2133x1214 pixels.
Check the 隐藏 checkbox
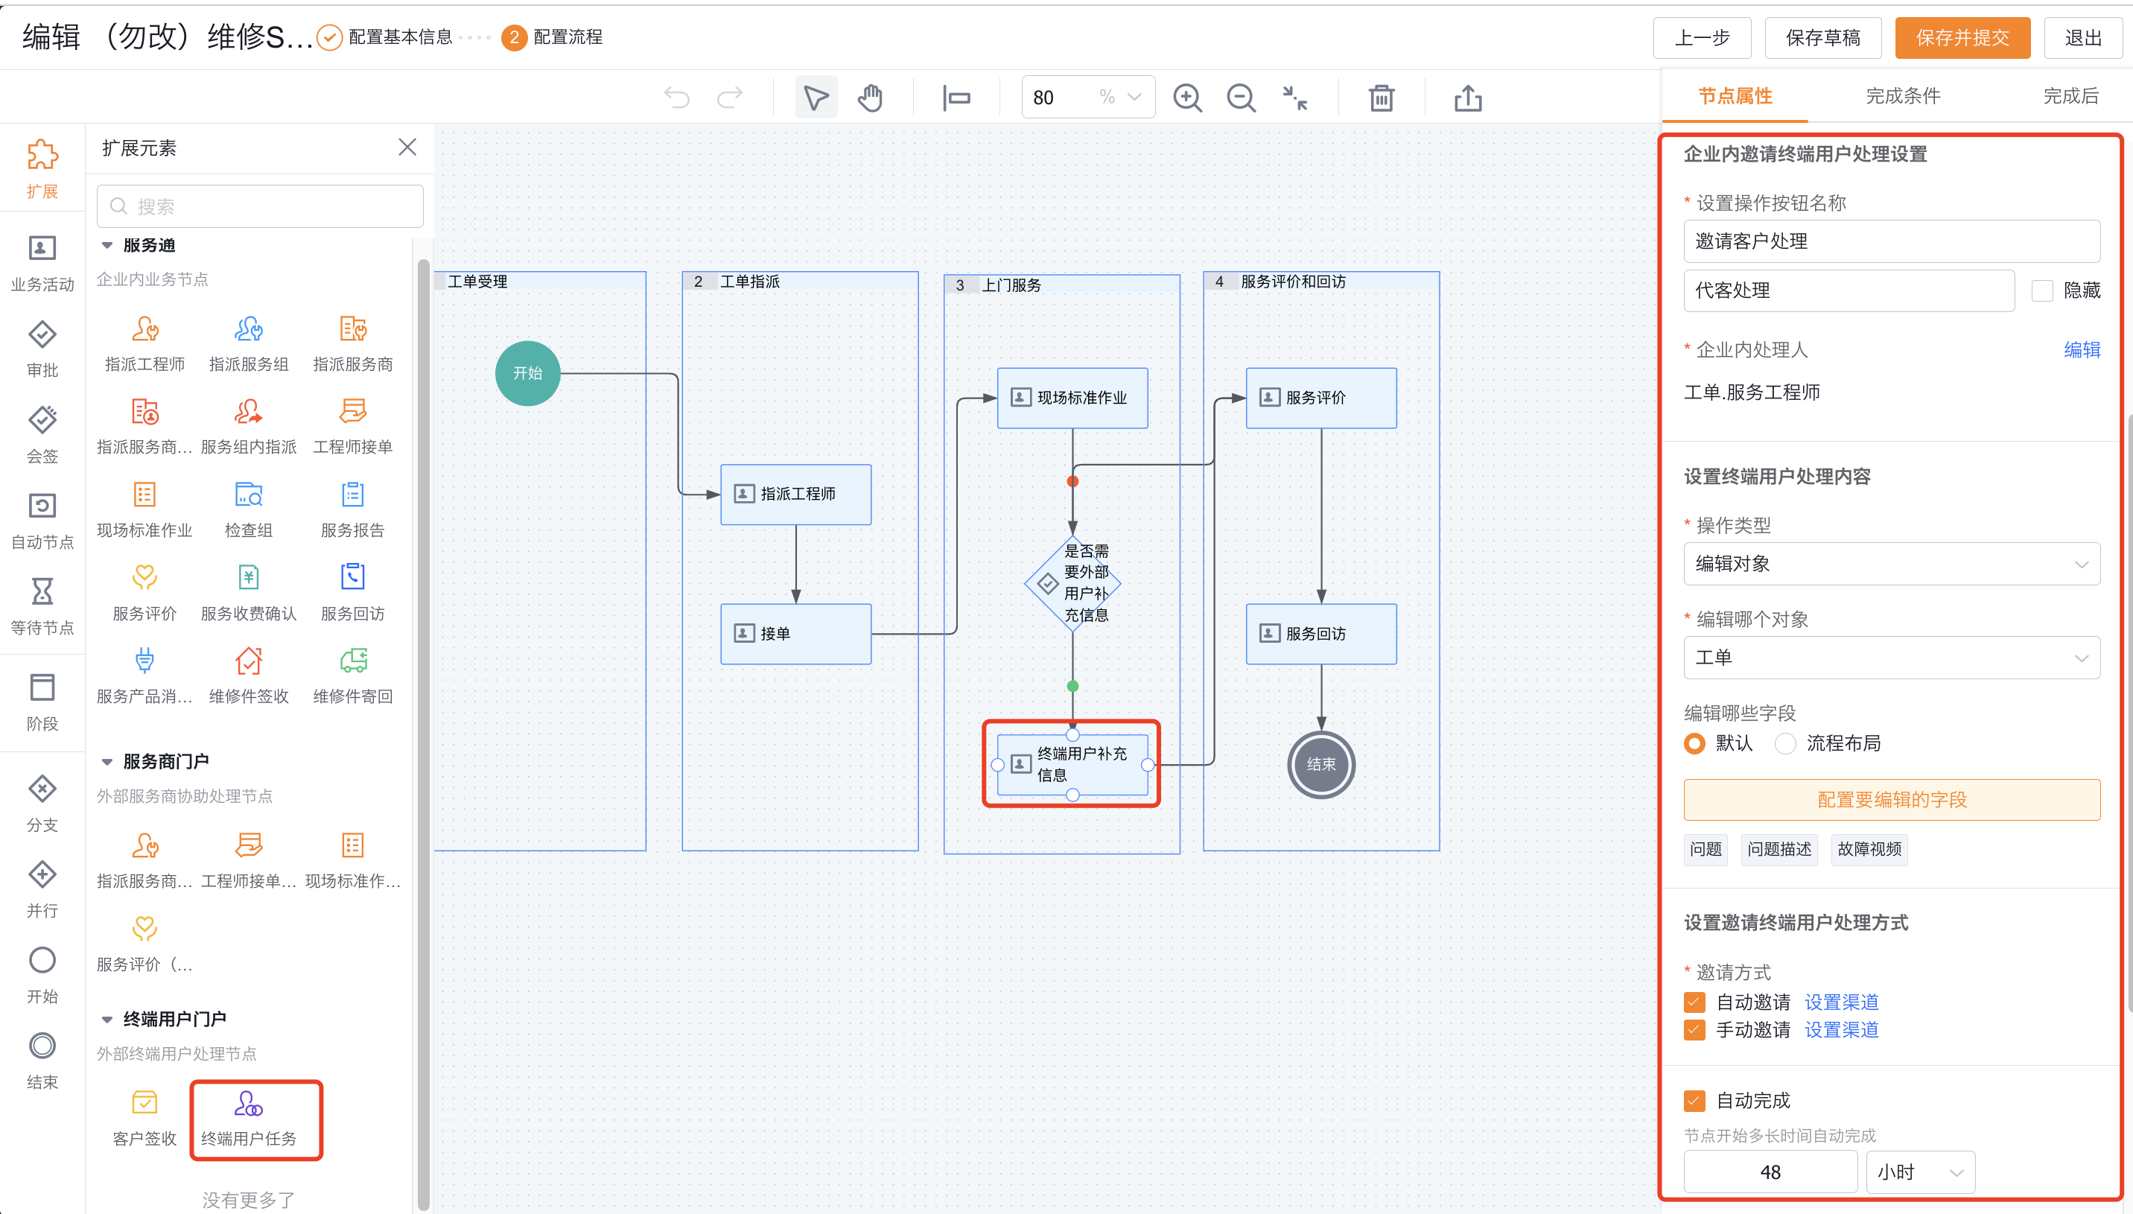pyautogui.click(x=2041, y=290)
